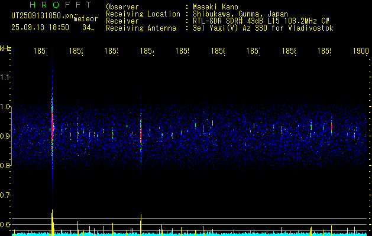Click the green HROFFT title

(x=61, y=5)
